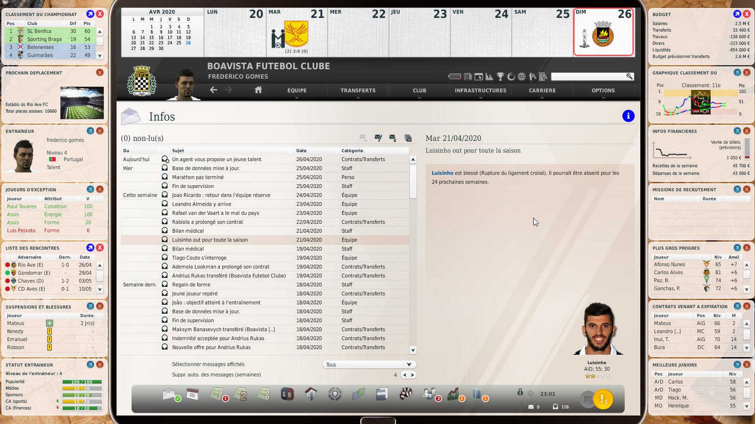Increase auto-delete weeks with right stepper arrow
The image size is (755, 424).
(x=413, y=375)
